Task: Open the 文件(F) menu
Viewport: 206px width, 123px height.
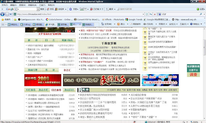Action: tap(5, 5)
